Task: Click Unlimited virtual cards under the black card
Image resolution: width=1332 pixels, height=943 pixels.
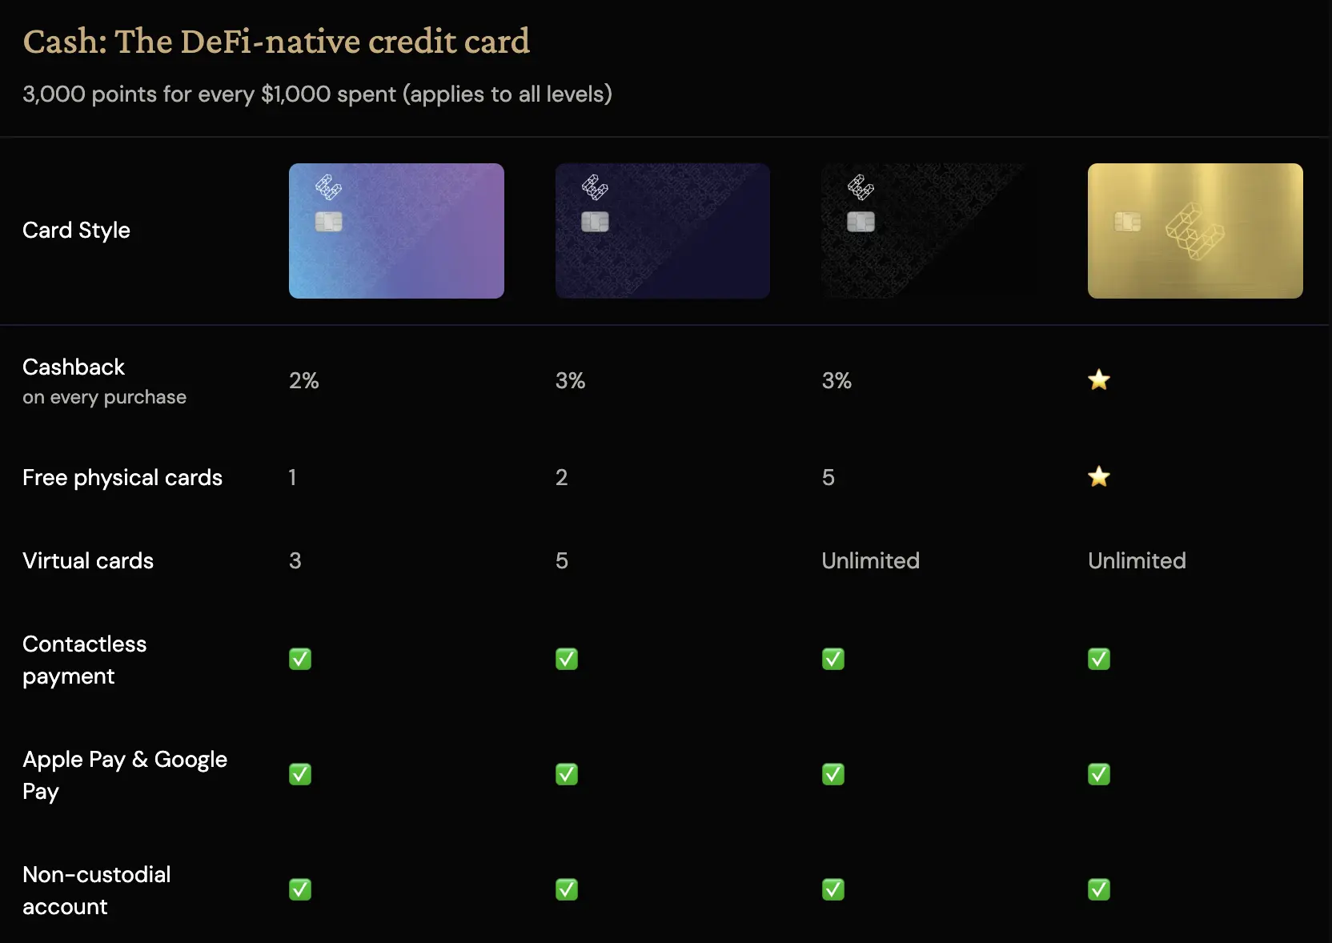Action: pyautogui.click(x=870, y=560)
